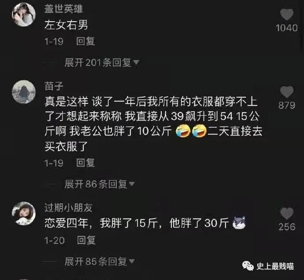Viewport: 304px width, 280px height.
Task: Reply to the 左女右男 comment
Action: point(85,41)
